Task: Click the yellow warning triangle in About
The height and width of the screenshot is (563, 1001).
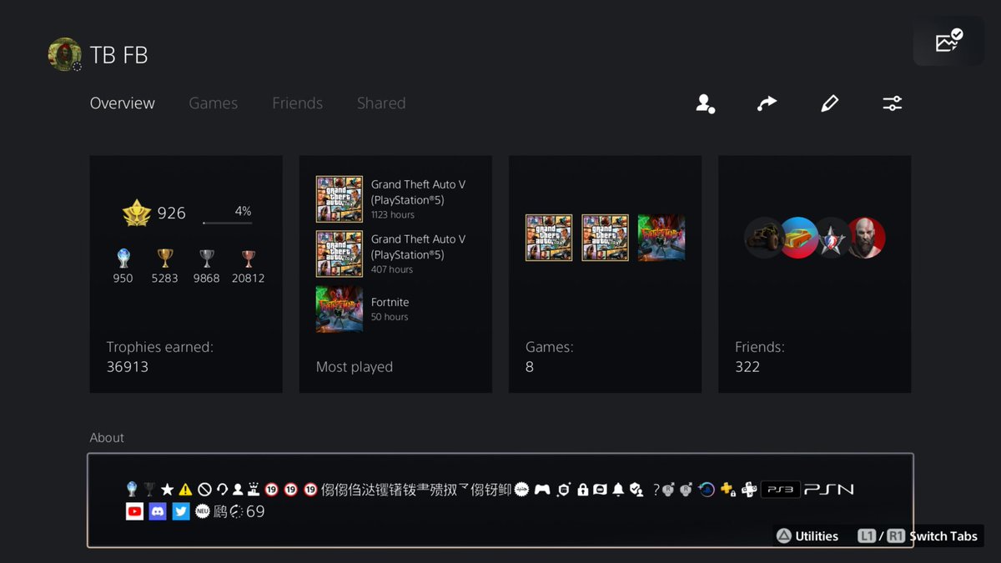Action: coord(185,490)
